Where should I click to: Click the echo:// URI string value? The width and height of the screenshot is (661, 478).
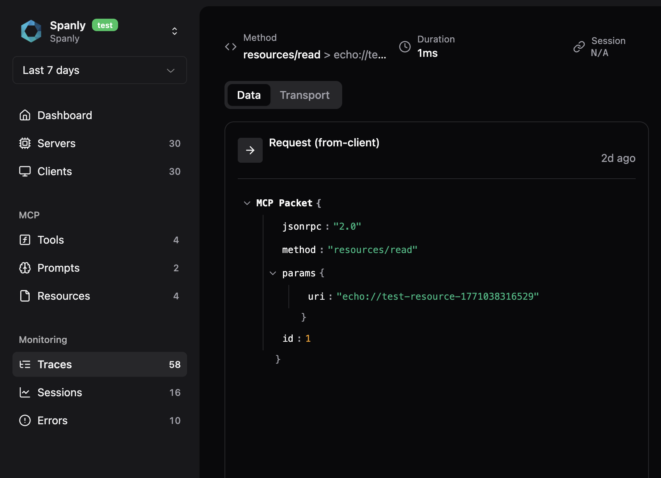437,297
